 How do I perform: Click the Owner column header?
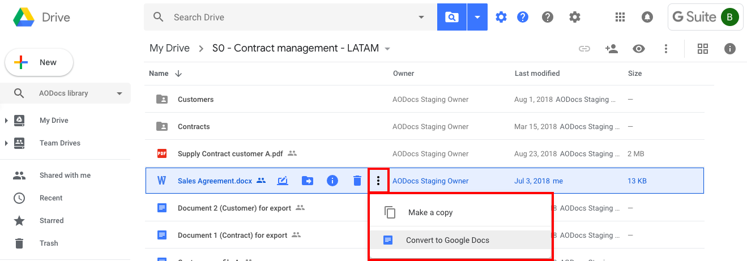click(x=404, y=73)
